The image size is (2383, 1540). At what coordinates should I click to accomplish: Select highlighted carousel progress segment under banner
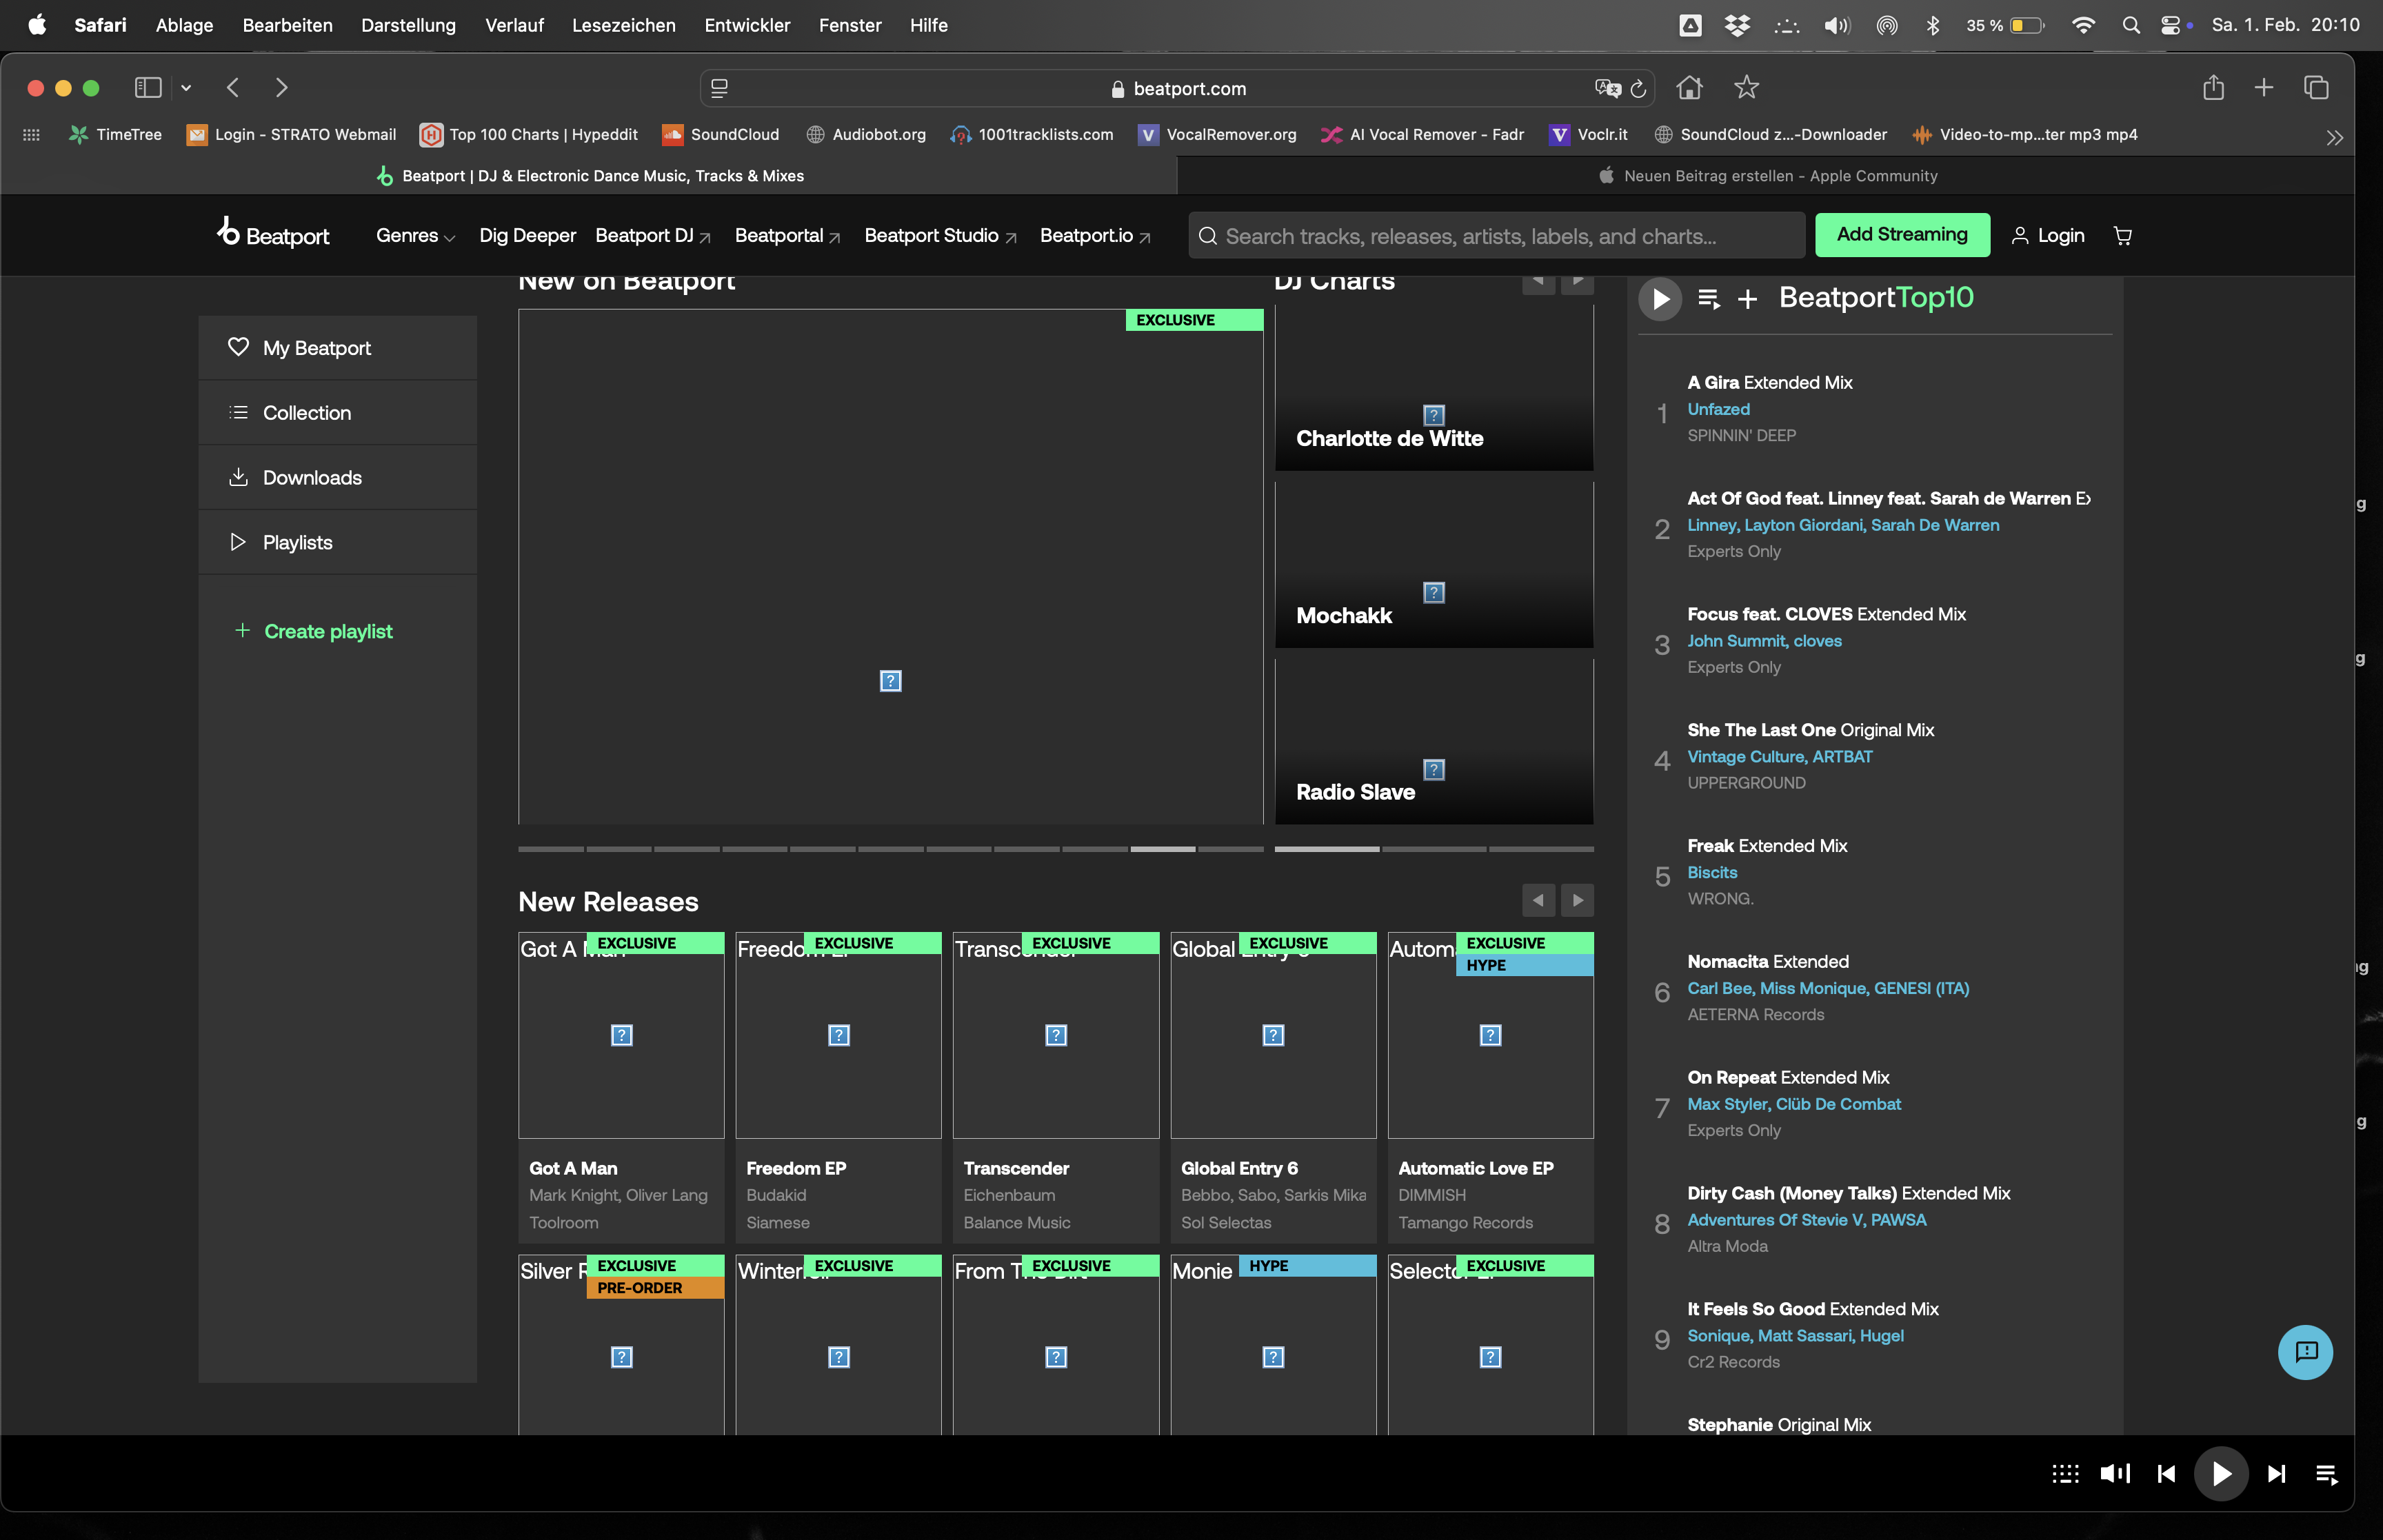[1162, 849]
